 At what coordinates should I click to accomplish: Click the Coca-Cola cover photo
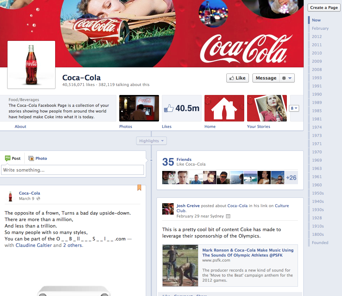pos(152,34)
